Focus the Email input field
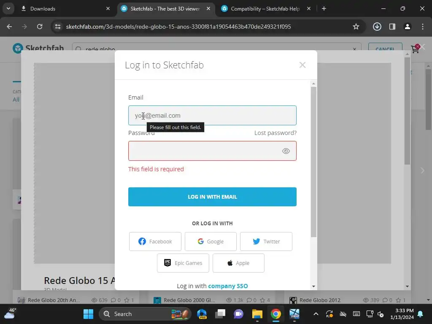 tap(212, 116)
